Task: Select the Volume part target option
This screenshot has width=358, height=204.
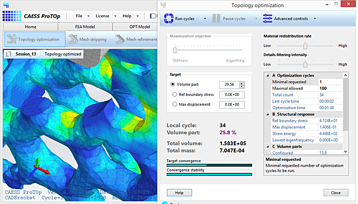Action: coord(173,84)
